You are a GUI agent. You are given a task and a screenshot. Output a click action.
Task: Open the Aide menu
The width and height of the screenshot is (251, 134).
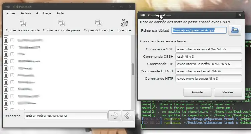(60, 13)
